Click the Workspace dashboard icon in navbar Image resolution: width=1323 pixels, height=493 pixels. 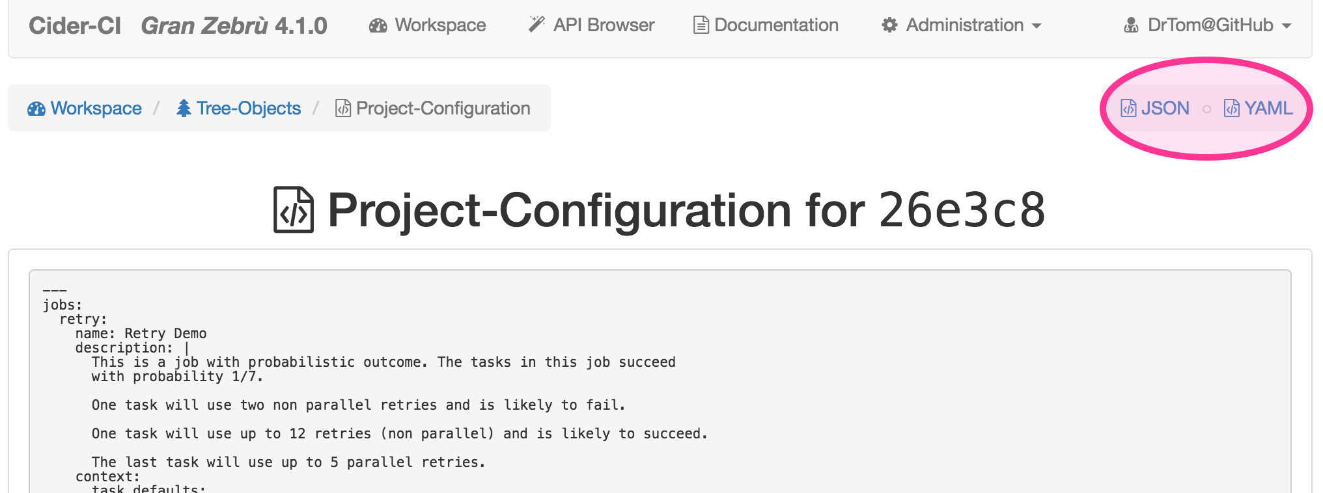(378, 25)
